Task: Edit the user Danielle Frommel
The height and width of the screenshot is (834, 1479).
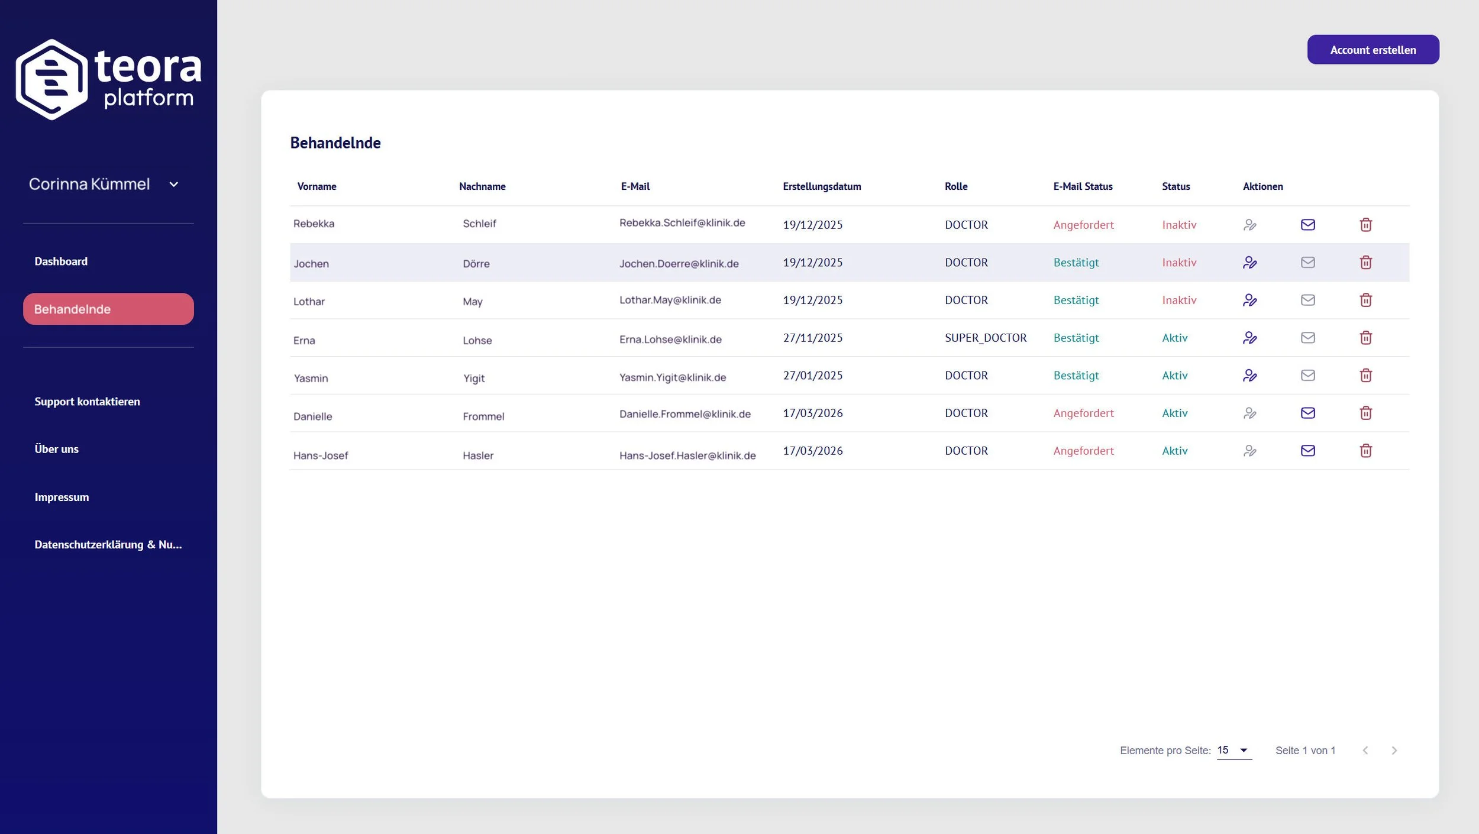Action: point(1249,413)
